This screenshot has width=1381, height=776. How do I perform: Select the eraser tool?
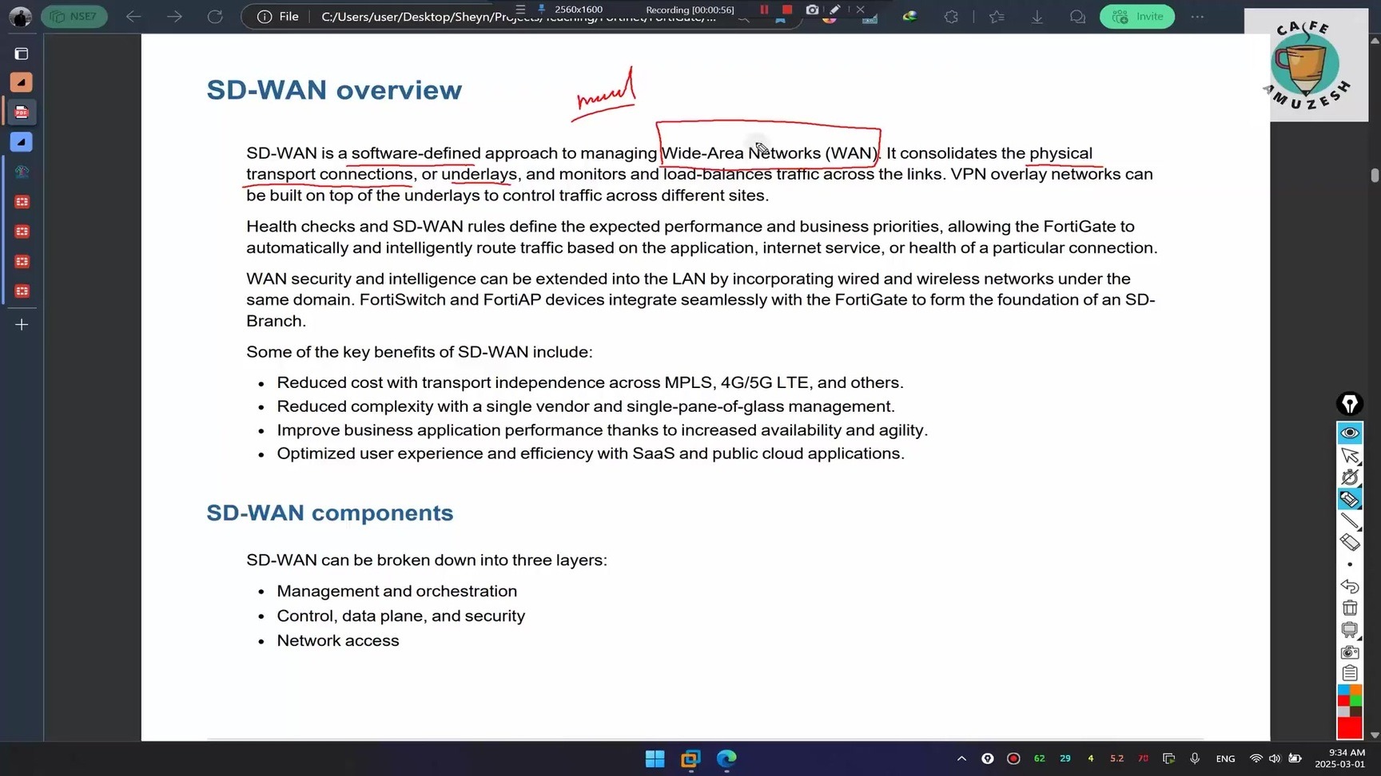click(x=1350, y=543)
